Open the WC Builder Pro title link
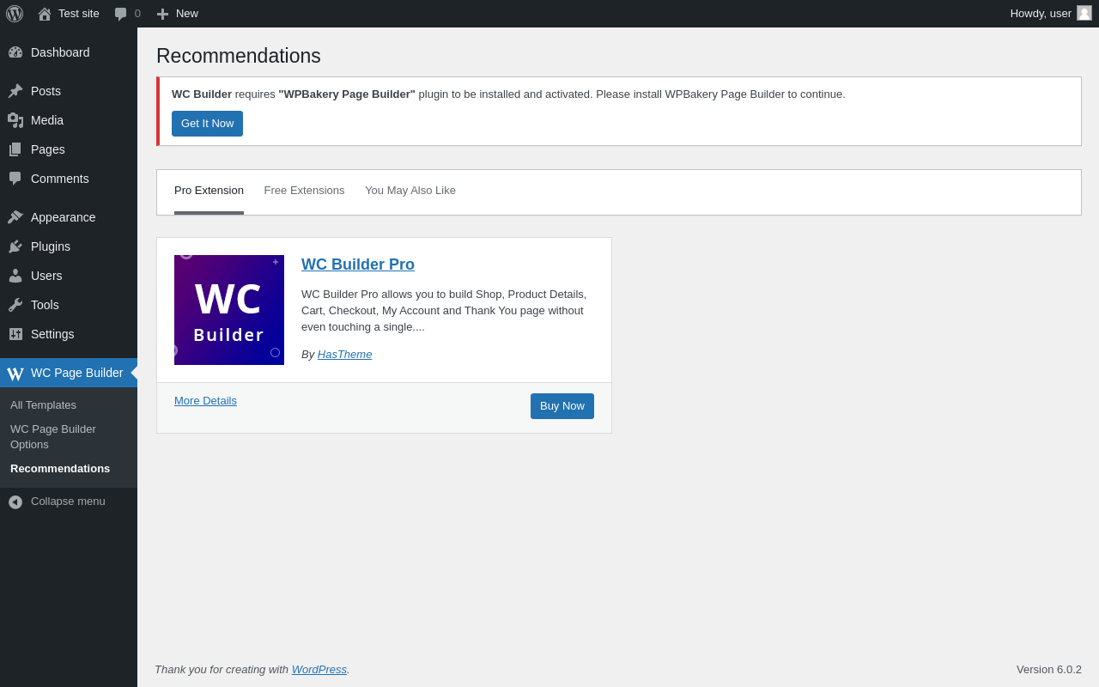This screenshot has width=1099, height=687. (358, 264)
